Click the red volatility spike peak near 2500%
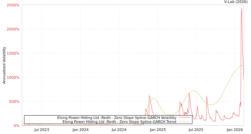 click(x=242, y=9)
